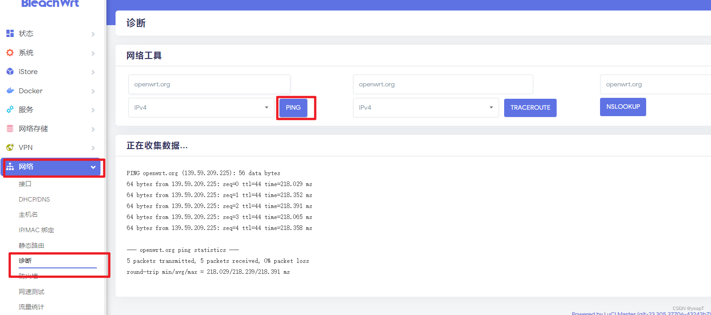Click the 状态 dashboard icon in sidebar
The width and height of the screenshot is (711, 315).
(10, 33)
